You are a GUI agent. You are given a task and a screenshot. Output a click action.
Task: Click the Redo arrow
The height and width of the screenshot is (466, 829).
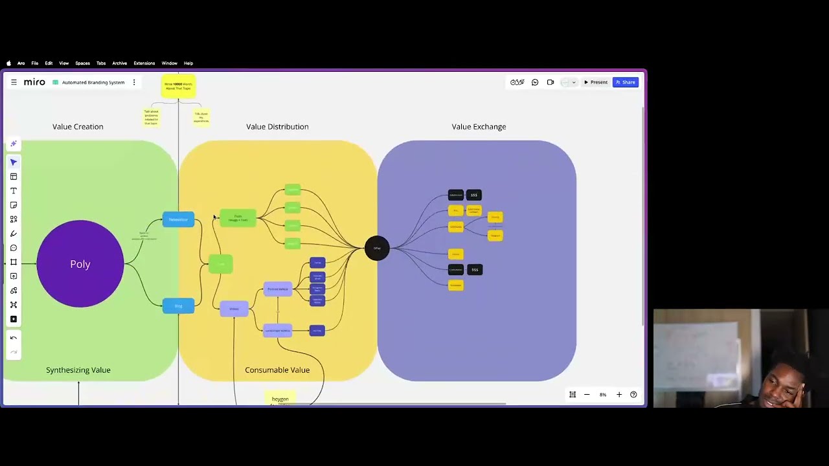pos(14,352)
